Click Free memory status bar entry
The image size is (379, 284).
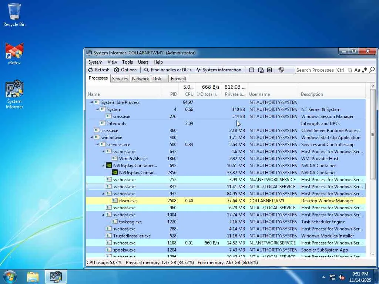228,262
